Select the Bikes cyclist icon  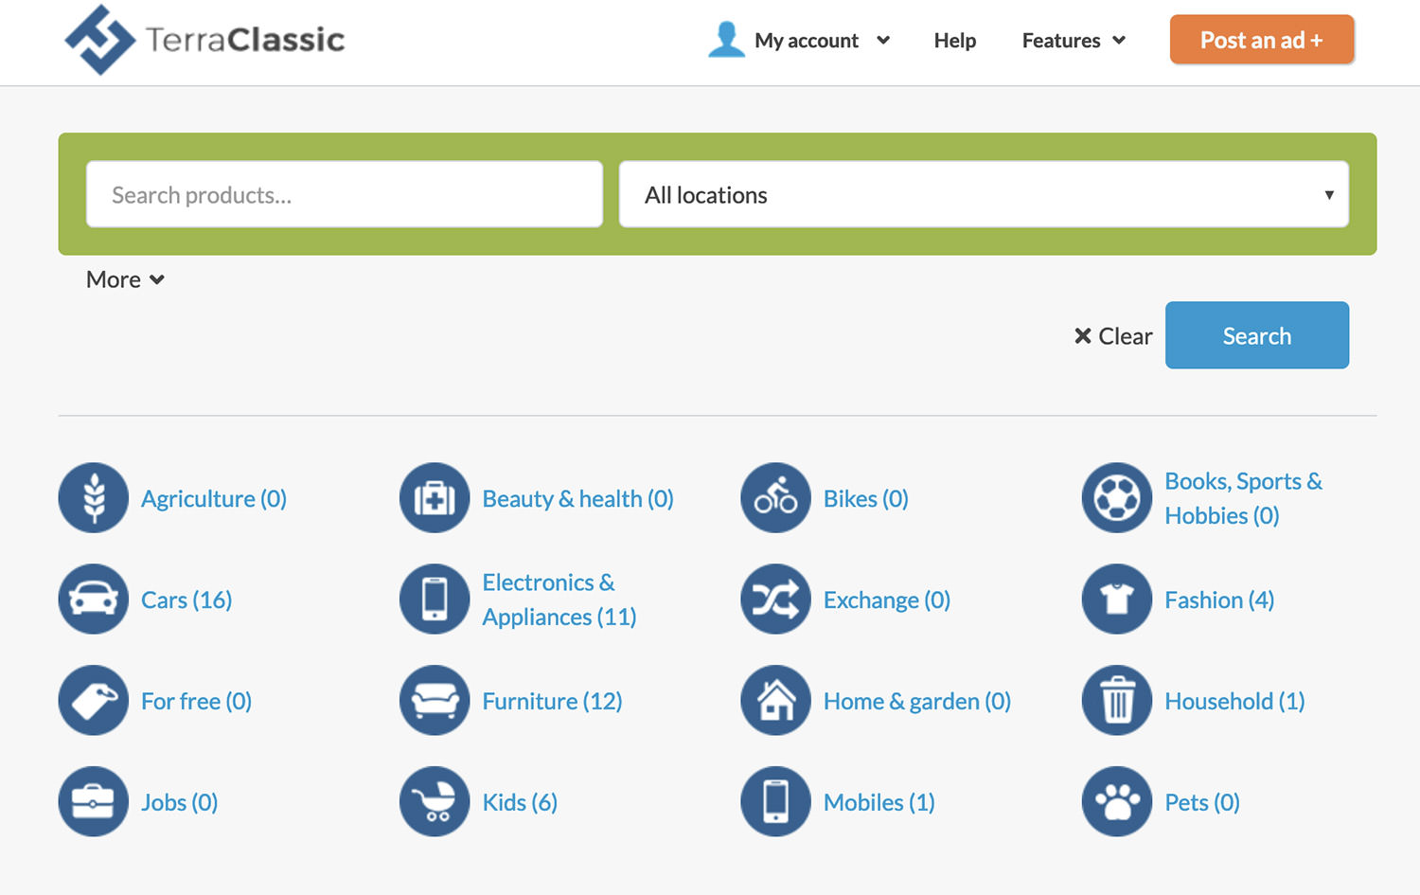tap(775, 498)
